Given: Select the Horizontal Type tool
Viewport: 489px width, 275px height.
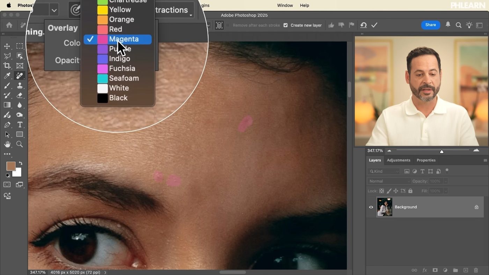Looking at the screenshot, I should click(x=20, y=125).
